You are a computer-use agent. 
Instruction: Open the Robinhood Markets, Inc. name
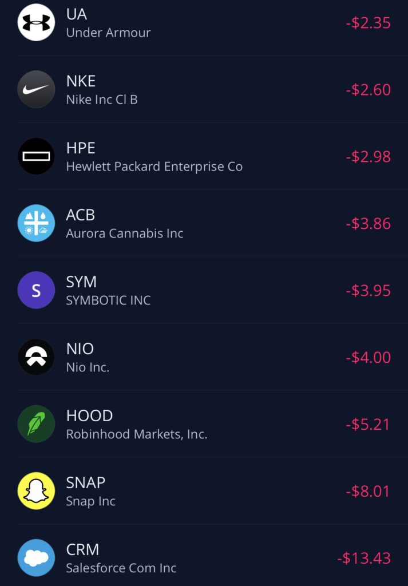coord(137,434)
